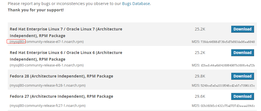Viewport: 261px width, 111px height.
Task: Click the 29.6K file size
Action: pos(200,96)
